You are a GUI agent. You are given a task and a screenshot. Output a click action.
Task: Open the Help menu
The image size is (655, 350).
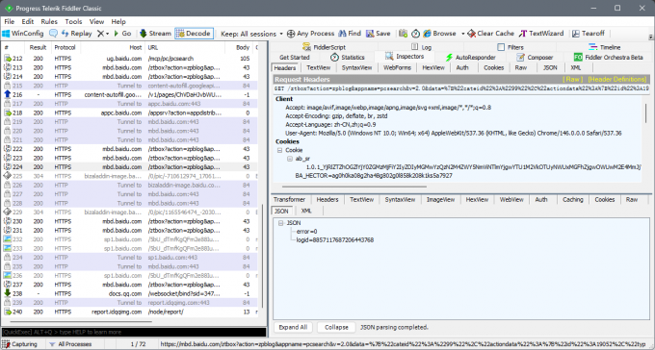(x=118, y=21)
